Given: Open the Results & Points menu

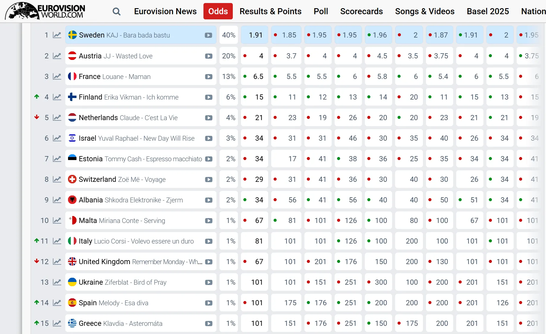Looking at the screenshot, I should (x=270, y=11).
